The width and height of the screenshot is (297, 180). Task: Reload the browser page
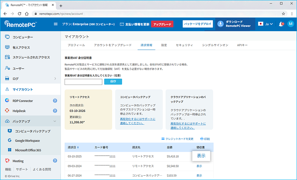point(19,14)
